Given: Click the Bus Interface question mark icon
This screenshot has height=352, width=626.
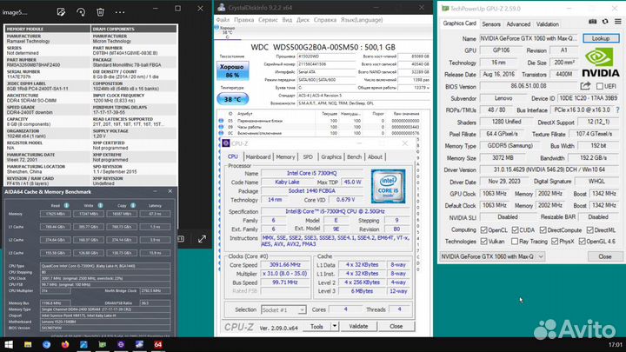Looking at the screenshot, I should (x=617, y=110).
